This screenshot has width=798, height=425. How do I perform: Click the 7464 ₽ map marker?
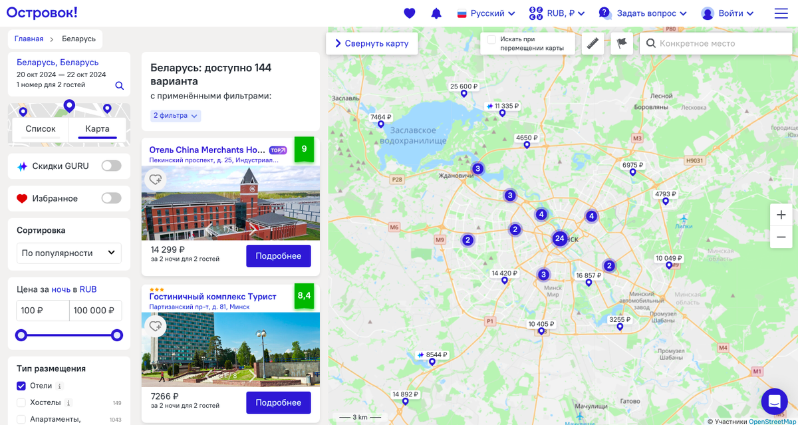click(381, 120)
